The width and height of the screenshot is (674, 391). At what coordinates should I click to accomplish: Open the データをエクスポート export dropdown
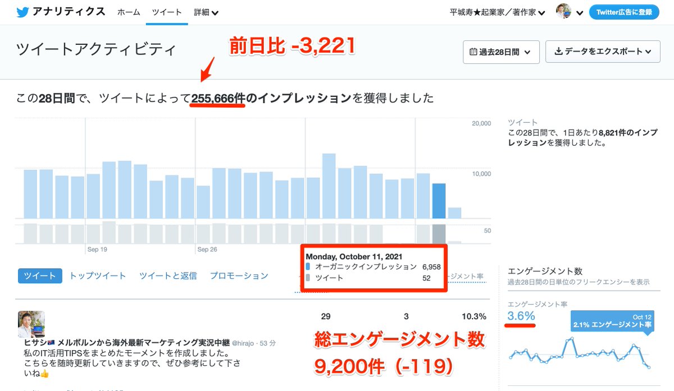603,52
